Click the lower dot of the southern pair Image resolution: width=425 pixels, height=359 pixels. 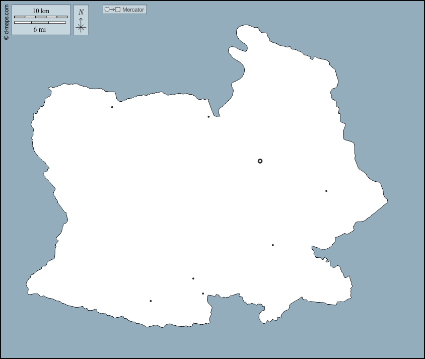click(203, 294)
